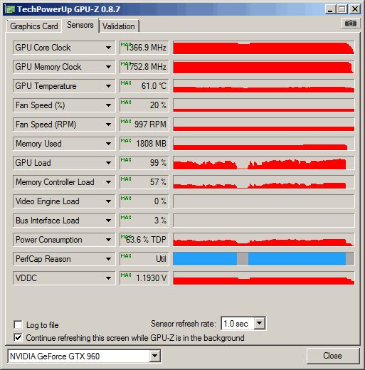Click the GPU Core Clock history graph
The image size is (365, 370).
(264, 48)
